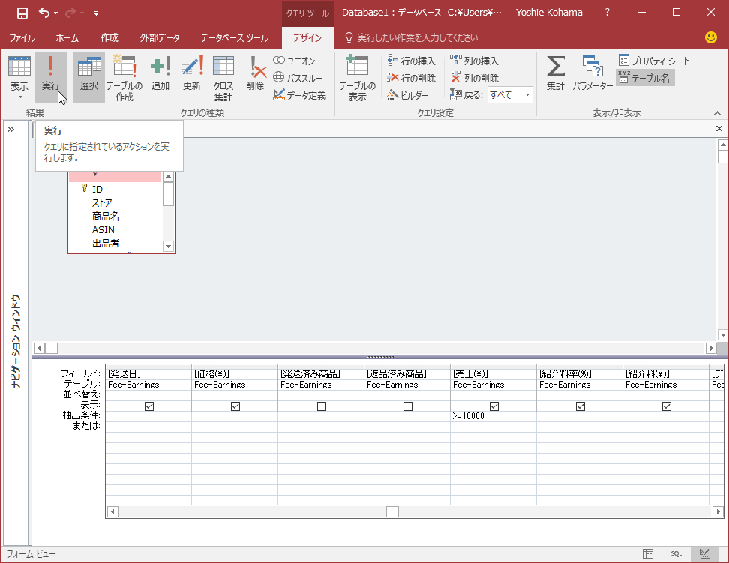Viewport: 729px width, 563px height.
Task: Open the ファイル tab
Action: pos(22,38)
